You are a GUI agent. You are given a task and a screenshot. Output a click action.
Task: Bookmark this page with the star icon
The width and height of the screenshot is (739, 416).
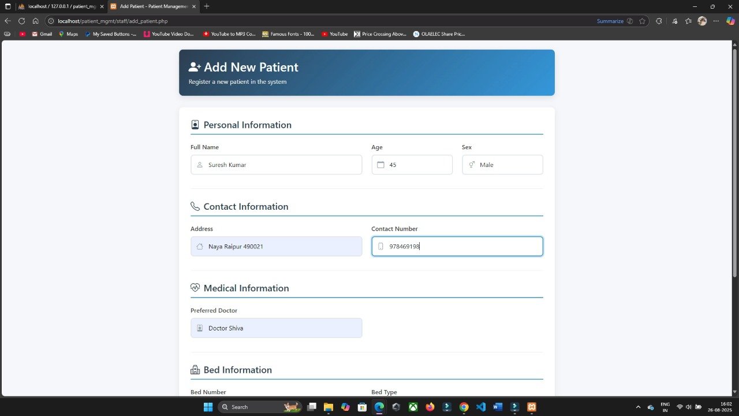[642, 21]
